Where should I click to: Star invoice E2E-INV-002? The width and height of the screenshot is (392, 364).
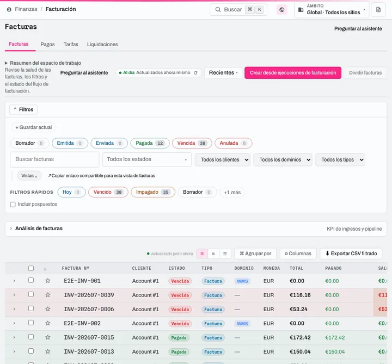pos(48,323)
